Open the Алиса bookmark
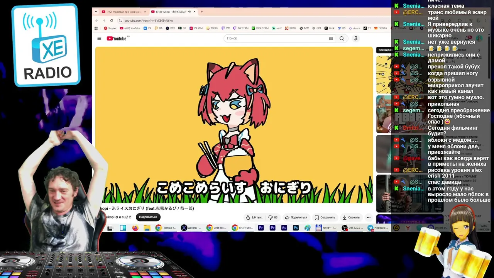 (355, 28)
